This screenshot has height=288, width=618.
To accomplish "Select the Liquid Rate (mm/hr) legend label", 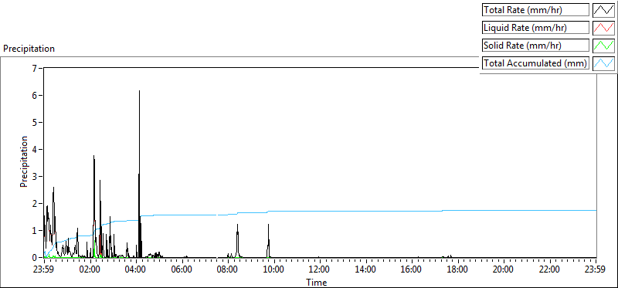I will point(536,28).
